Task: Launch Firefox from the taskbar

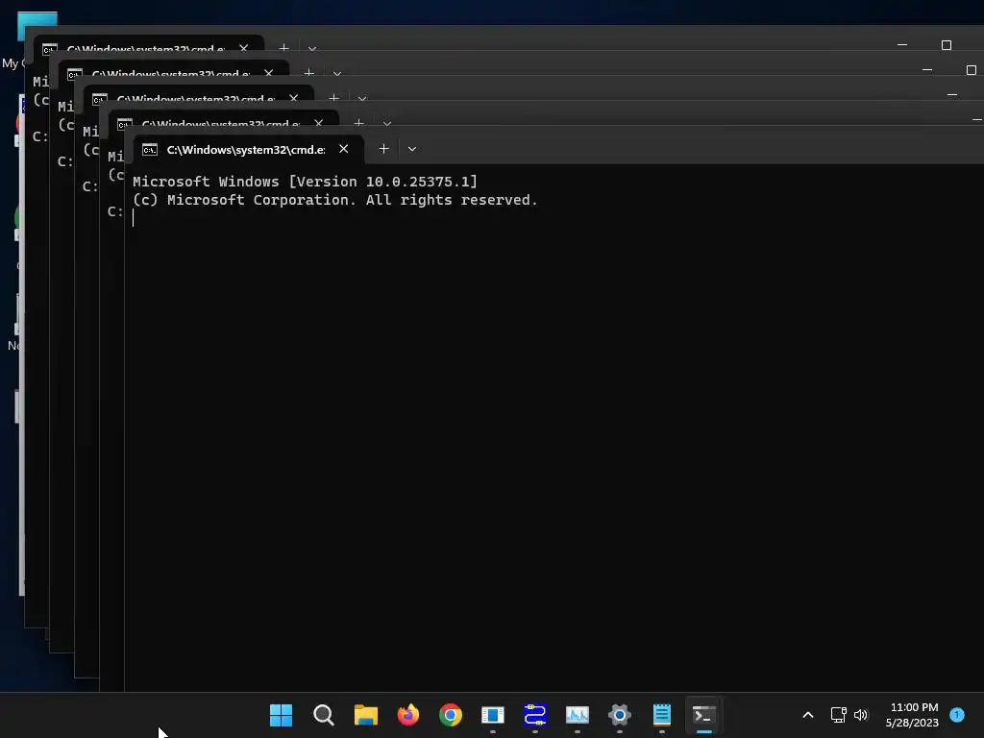Action: coord(407,715)
